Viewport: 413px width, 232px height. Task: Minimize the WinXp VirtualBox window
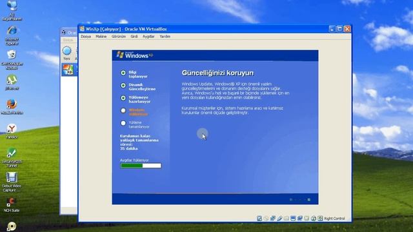[332, 28]
